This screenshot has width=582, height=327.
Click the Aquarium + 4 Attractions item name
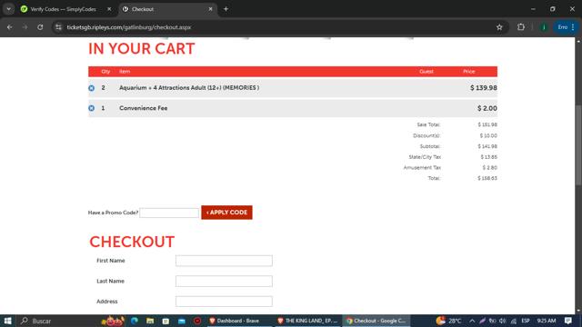pyautogui.click(x=189, y=88)
